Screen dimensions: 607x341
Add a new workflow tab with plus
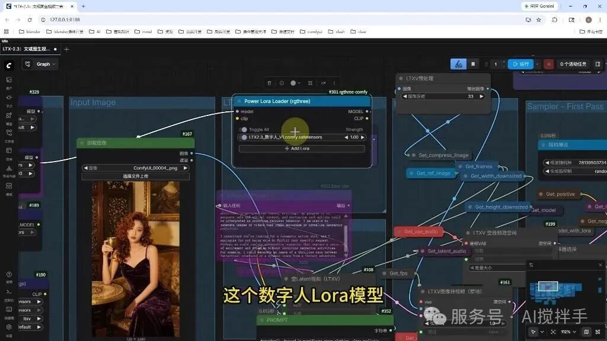[66, 49]
